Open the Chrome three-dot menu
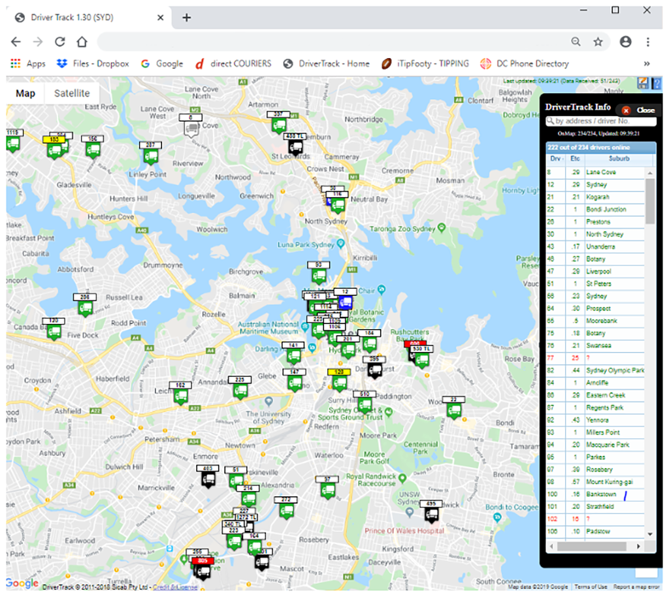 point(647,42)
